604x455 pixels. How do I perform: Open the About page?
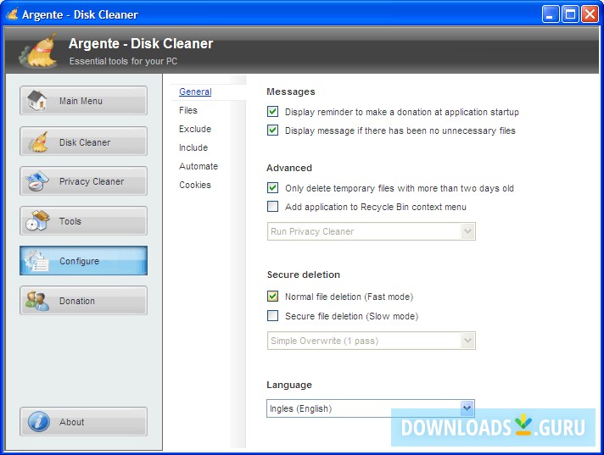84,422
